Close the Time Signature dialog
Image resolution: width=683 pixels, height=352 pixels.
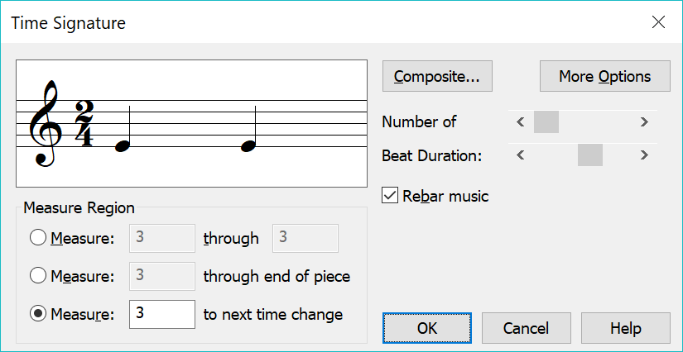(659, 22)
